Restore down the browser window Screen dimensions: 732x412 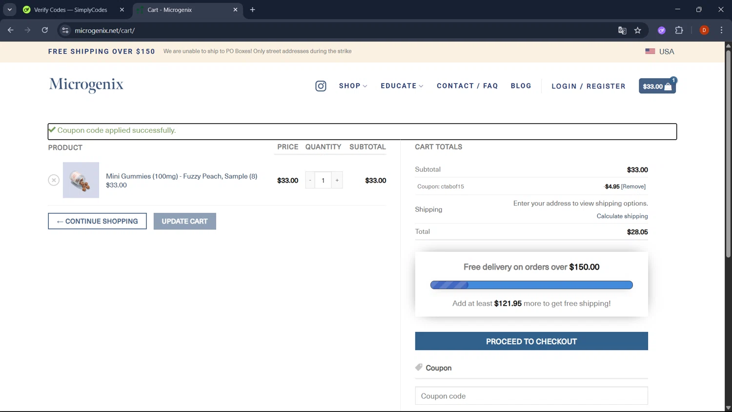point(699,9)
